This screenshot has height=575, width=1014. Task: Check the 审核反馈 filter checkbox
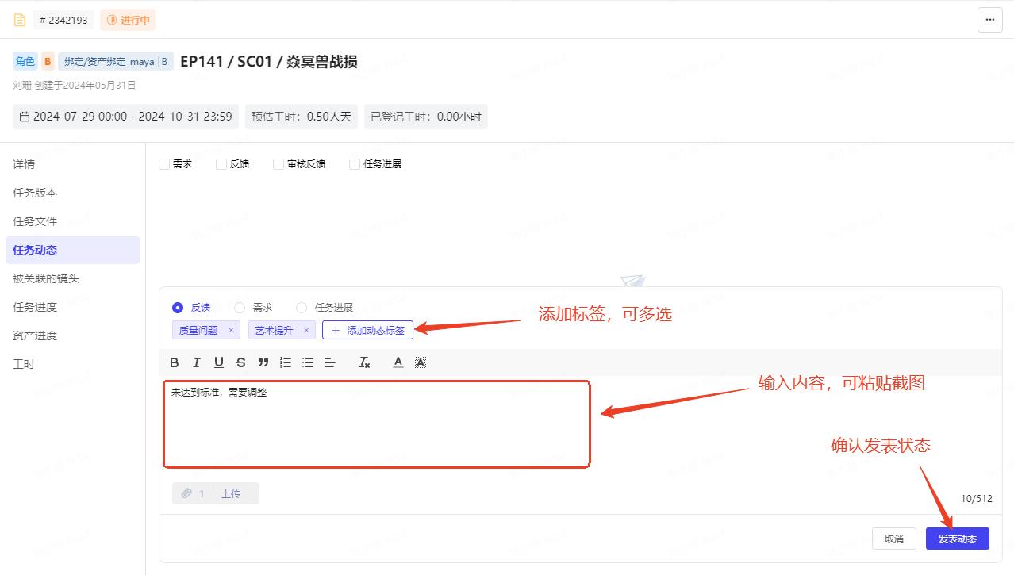coord(278,164)
